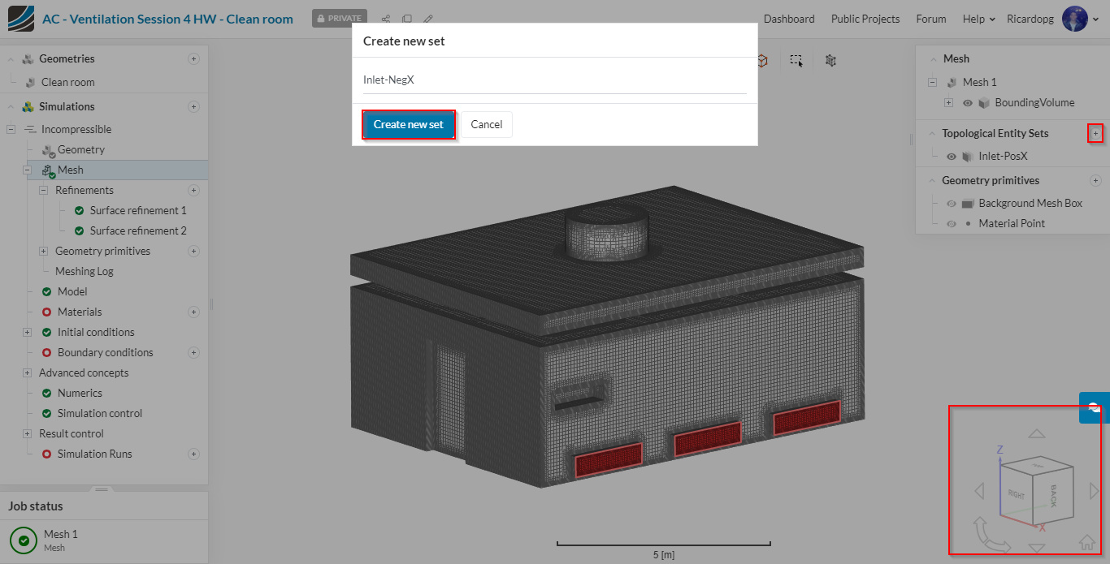Open Public Projects in the header

pyautogui.click(x=865, y=19)
